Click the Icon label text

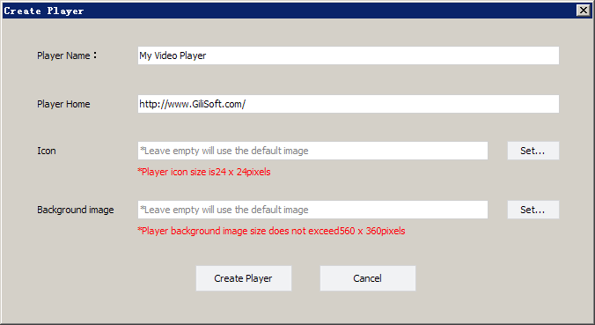47,151
